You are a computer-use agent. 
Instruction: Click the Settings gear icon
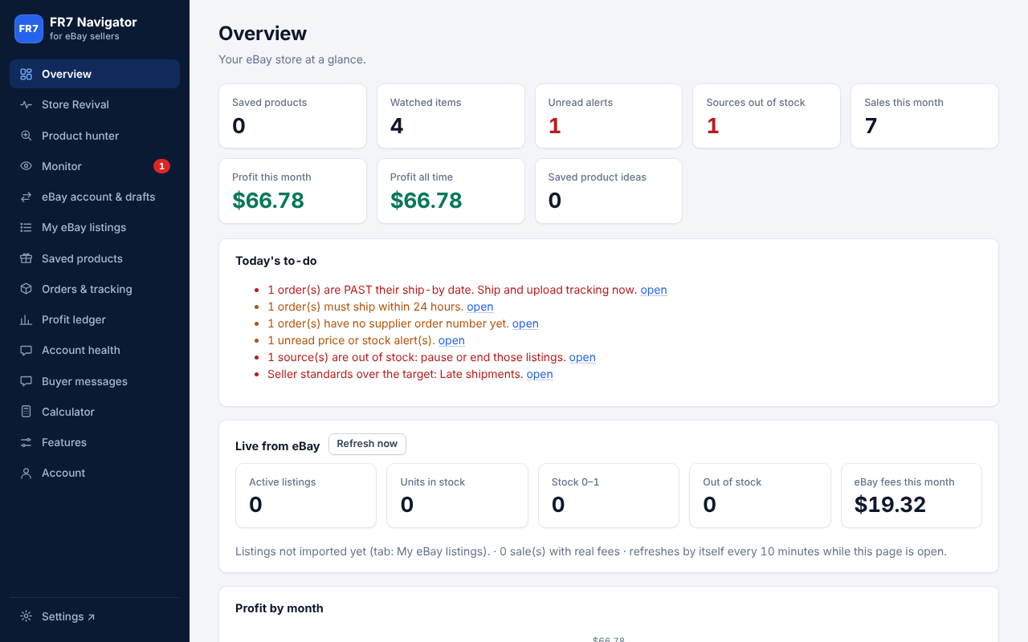(x=26, y=616)
